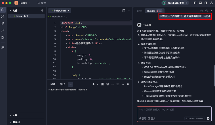Screen dimensions: 215x125
Task: Click the new chat icon in AI panel
Action: (201, 11)
